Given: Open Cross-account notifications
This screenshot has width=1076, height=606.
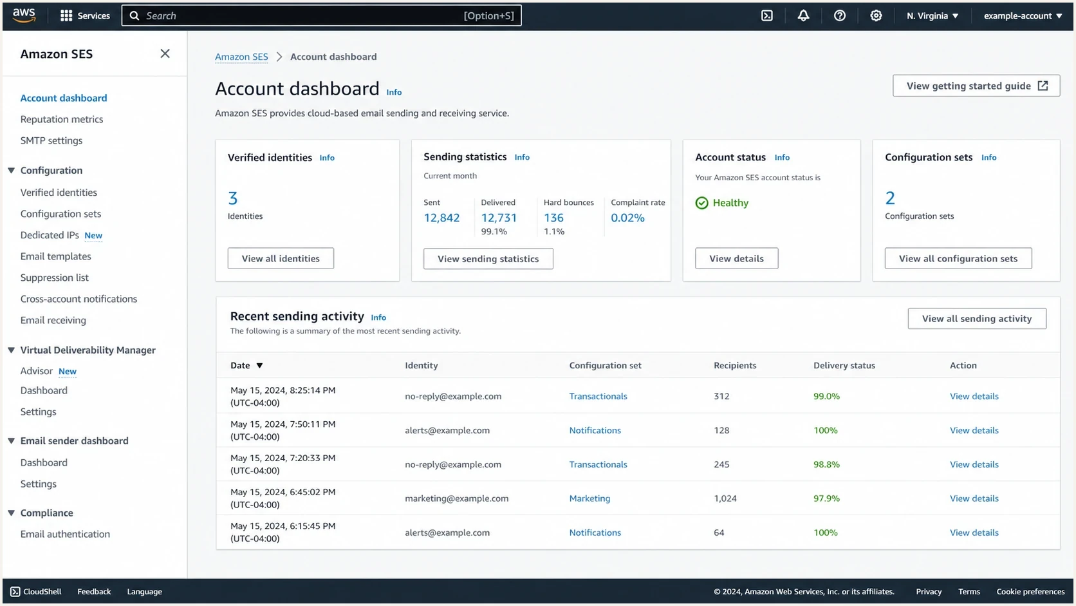Looking at the screenshot, I should point(79,299).
